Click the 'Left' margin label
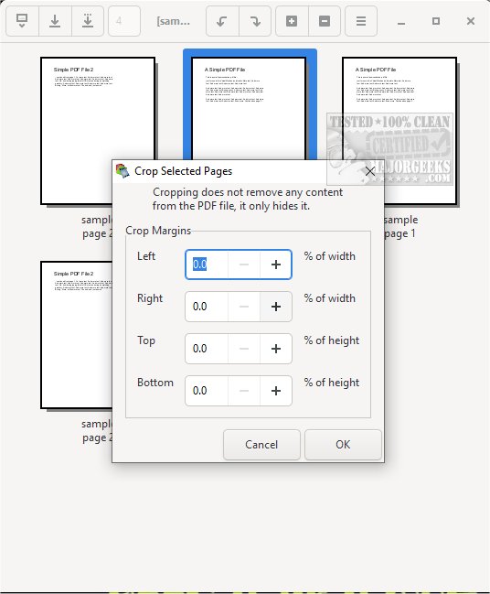Viewport: 490px width, 594px height. 146,256
